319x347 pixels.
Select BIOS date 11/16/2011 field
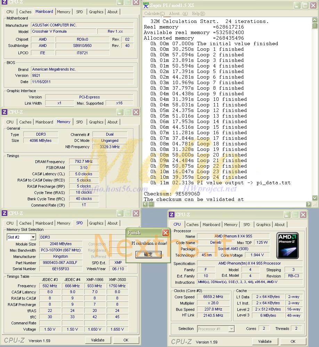point(82,82)
